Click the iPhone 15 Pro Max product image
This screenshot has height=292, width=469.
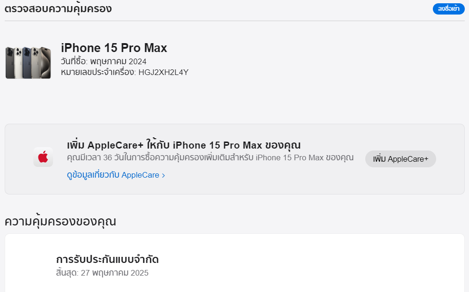28,63
